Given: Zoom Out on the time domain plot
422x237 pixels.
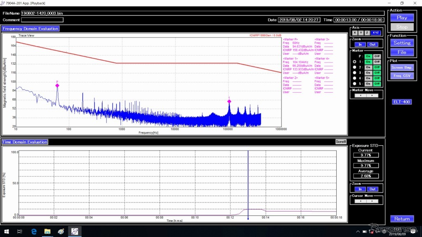Looking at the screenshot, I should click(x=372, y=189).
